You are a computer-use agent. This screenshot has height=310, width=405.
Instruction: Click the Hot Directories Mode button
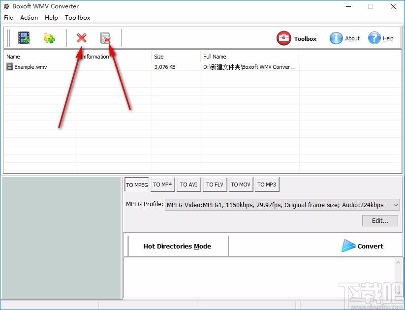click(x=177, y=246)
